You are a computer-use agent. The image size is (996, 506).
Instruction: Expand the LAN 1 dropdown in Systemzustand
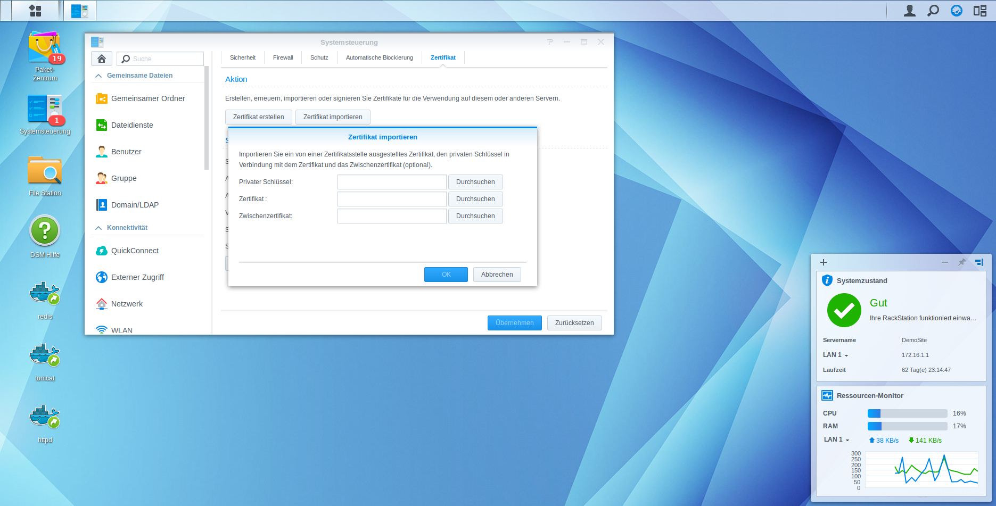click(x=846, y=355)
